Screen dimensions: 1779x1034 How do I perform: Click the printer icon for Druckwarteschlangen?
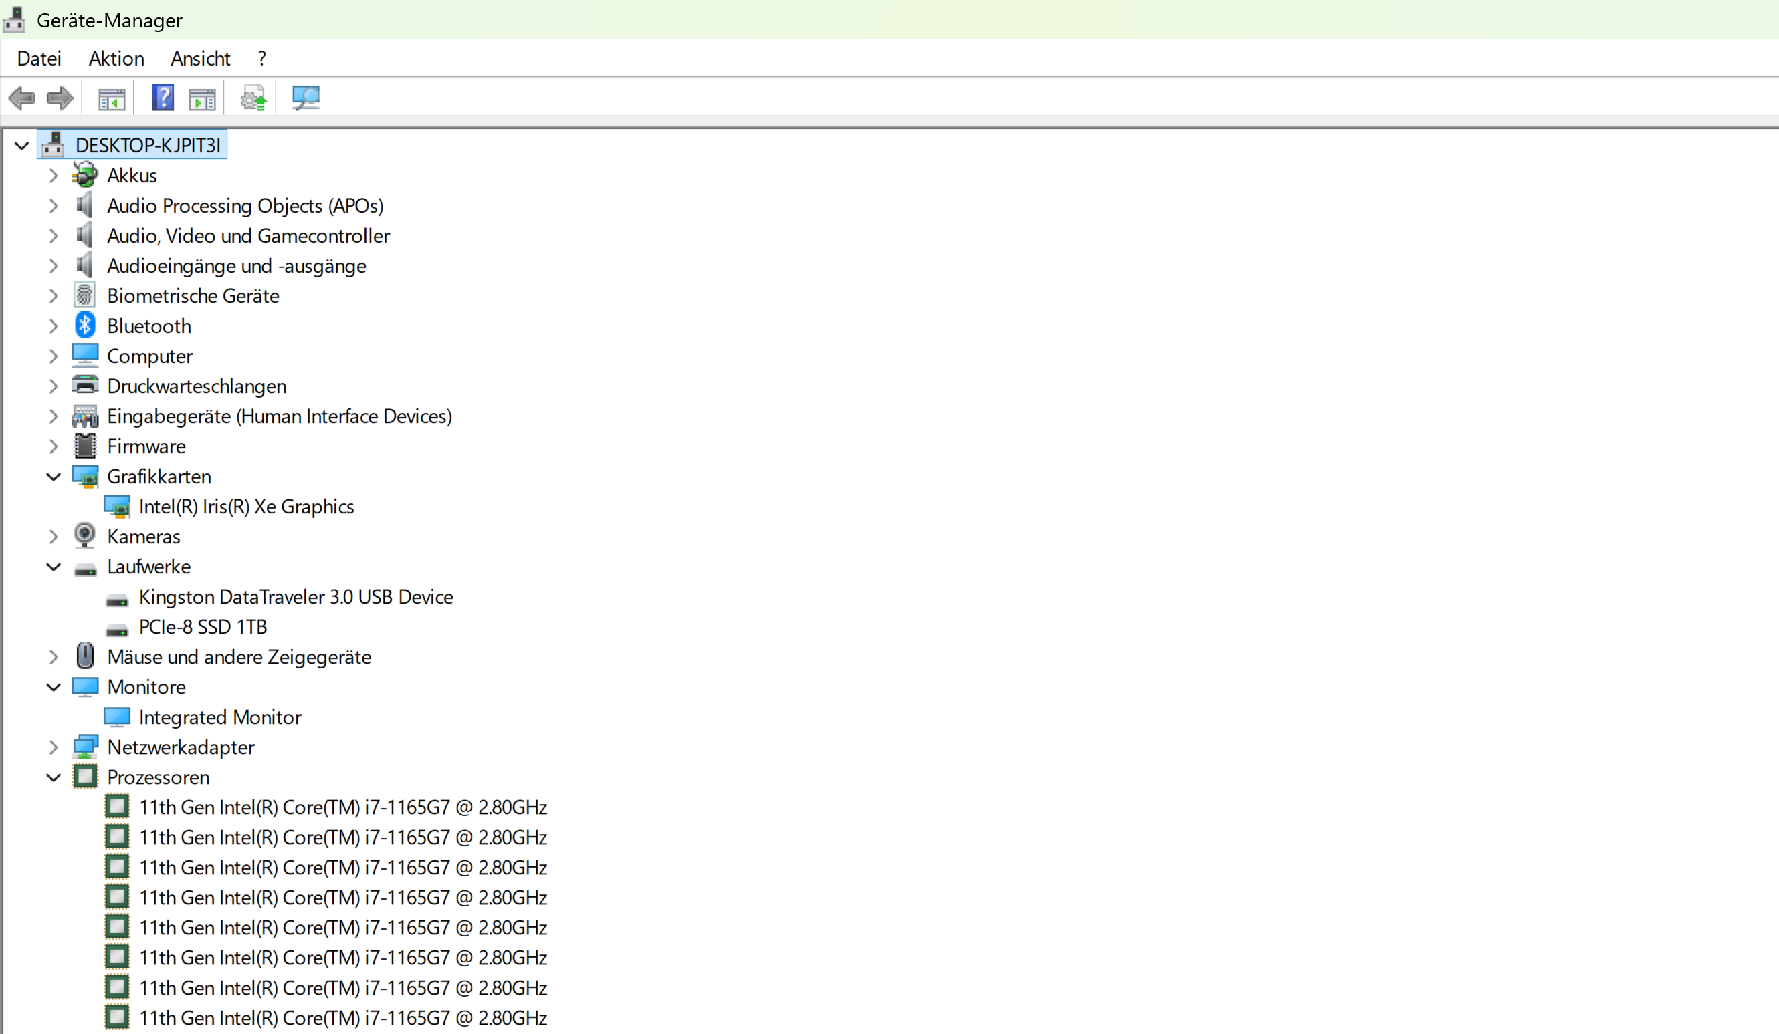85,386
